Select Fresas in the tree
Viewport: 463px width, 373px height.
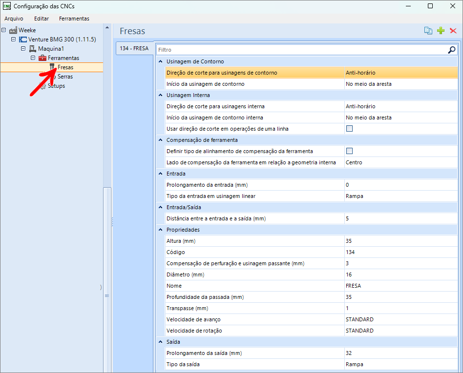point(65,67)
